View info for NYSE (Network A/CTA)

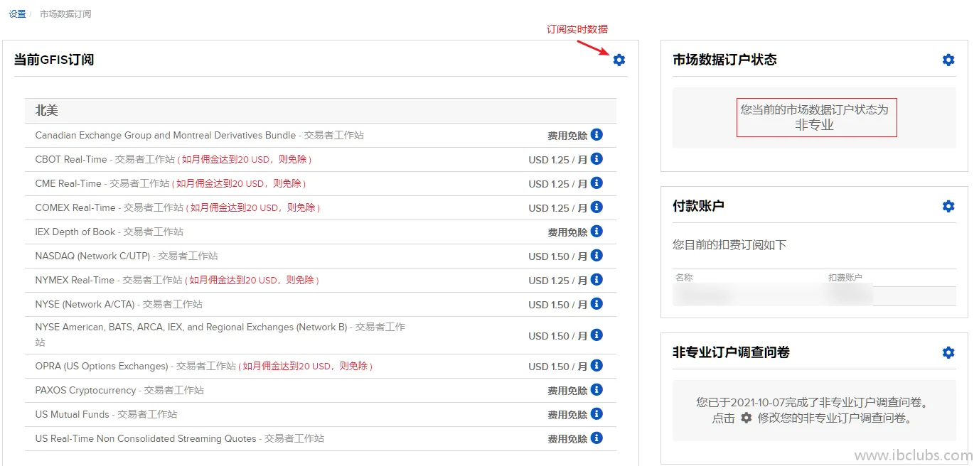click(597, 304)
